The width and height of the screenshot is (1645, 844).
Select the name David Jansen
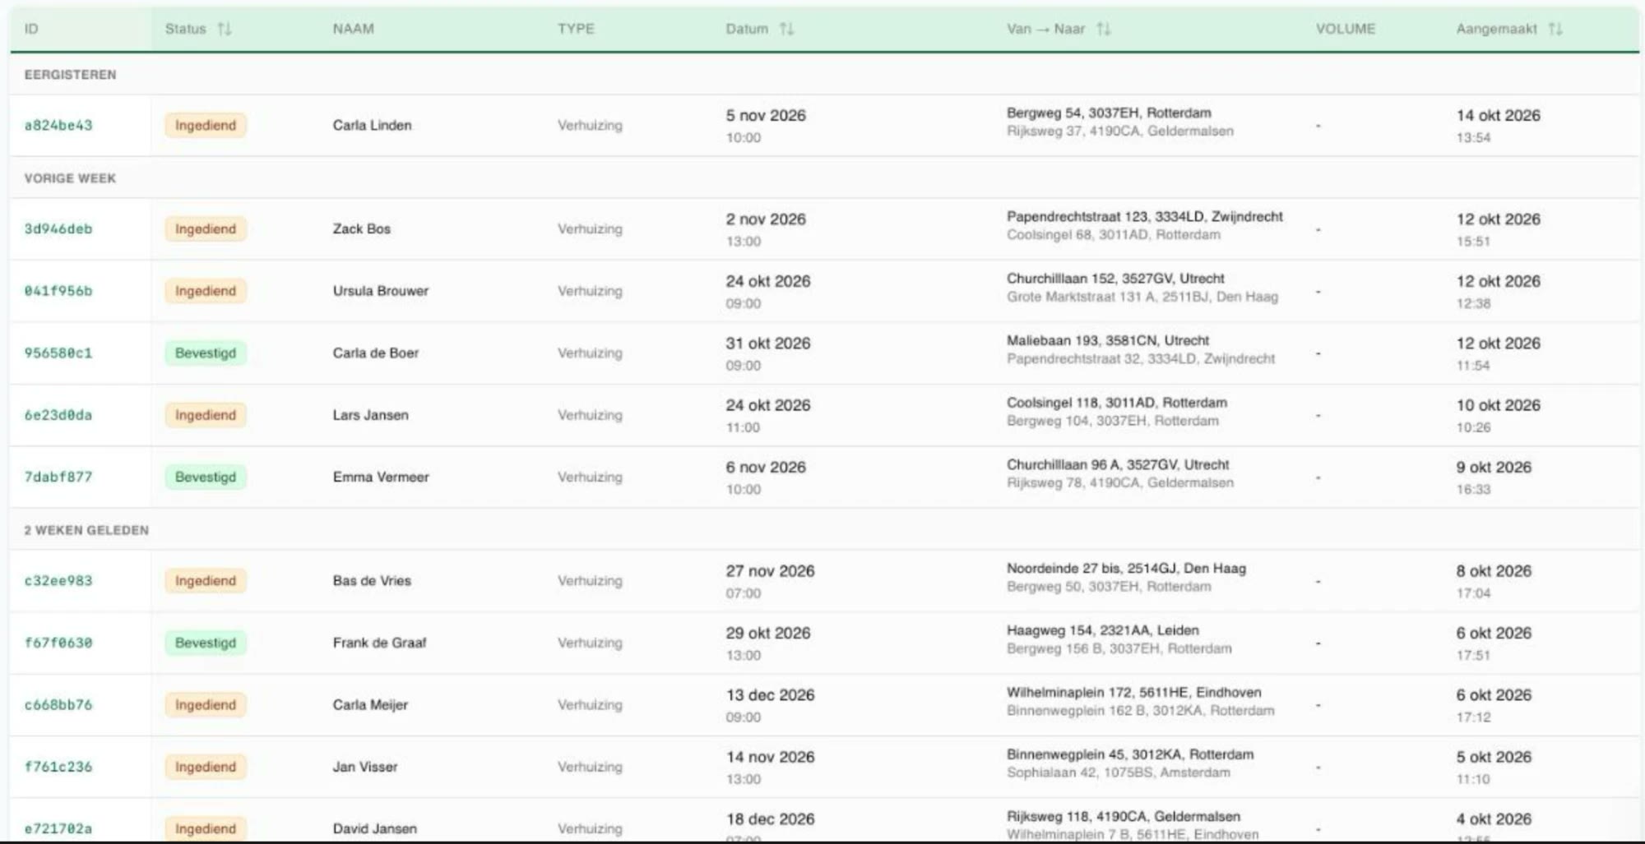point(375,829)
